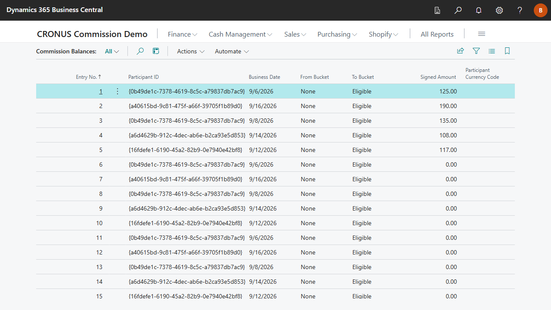Open All Reports

pos(437,34)
